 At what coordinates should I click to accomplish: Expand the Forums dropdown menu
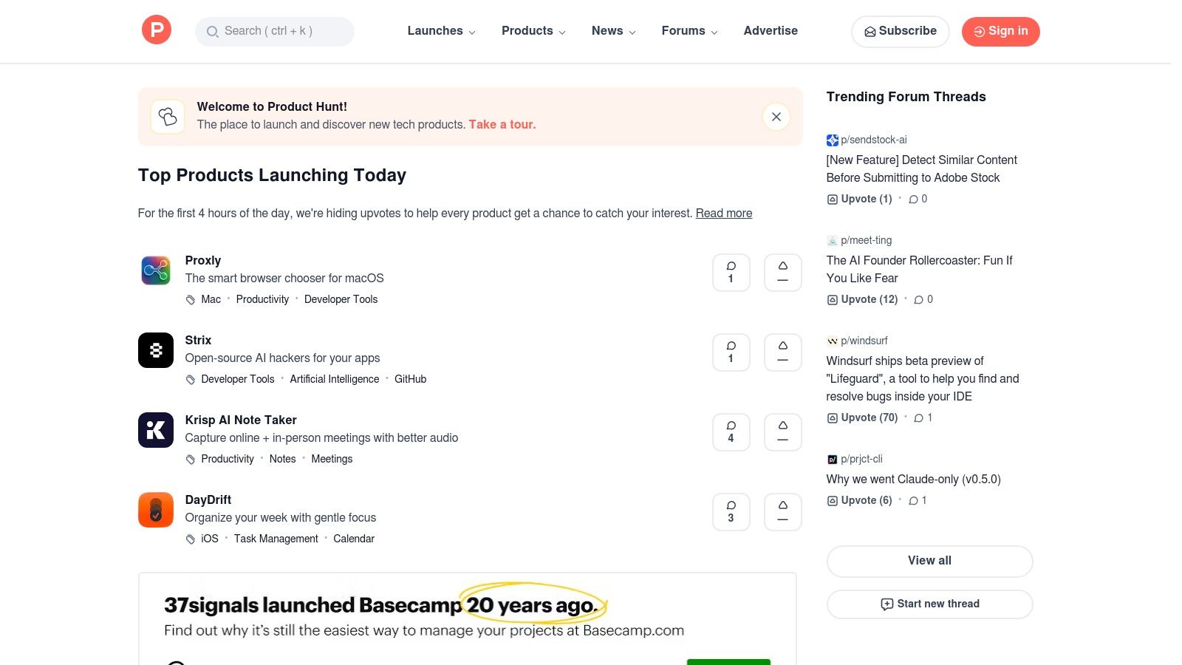[689, 31]
